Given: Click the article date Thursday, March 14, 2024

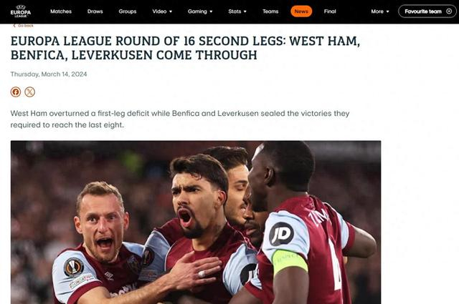Looking at the screenshot, I should (49, 74).
